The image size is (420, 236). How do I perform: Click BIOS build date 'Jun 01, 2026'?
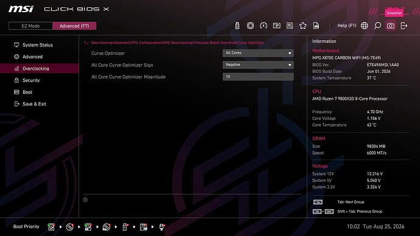[379, 71]
